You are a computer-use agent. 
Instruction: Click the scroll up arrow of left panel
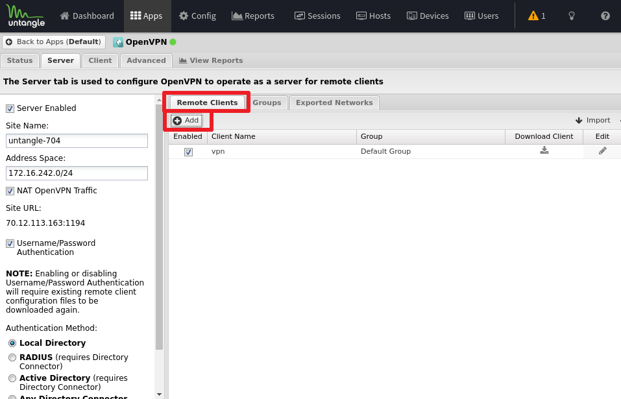tap(159, 100)
